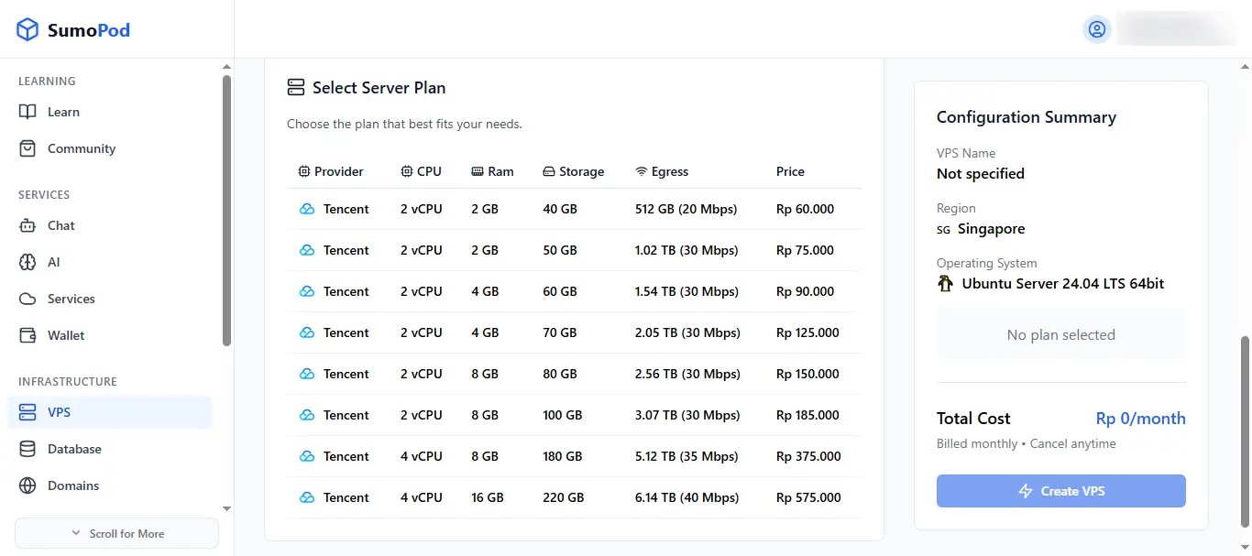This screenshot has width=1252, height=556.
Task: Go to the Domains page
Action: point(110,485)
